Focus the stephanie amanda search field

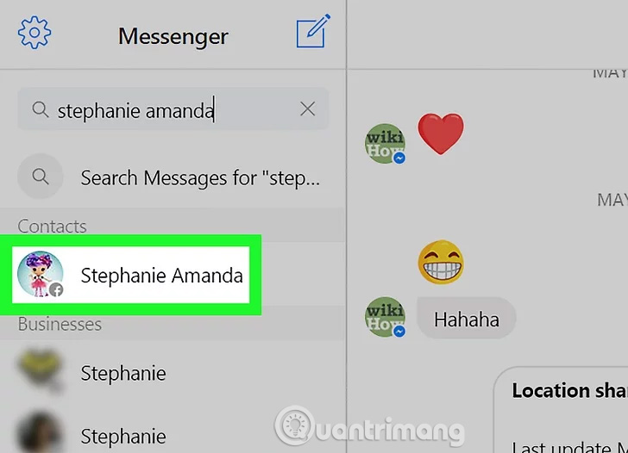click(173, 109)
